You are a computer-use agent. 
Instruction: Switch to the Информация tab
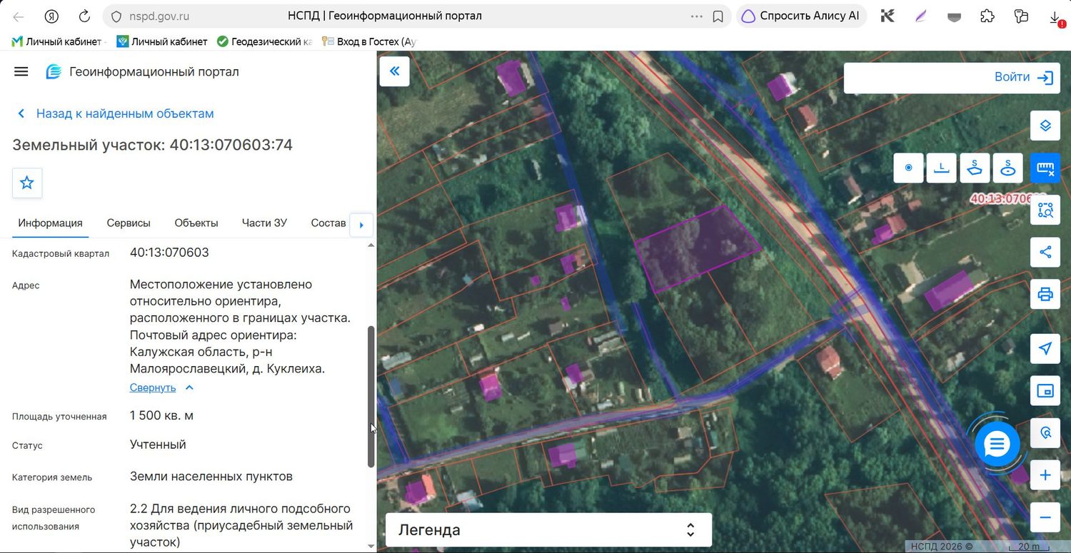pyautogui.click(x=50, y=223)
